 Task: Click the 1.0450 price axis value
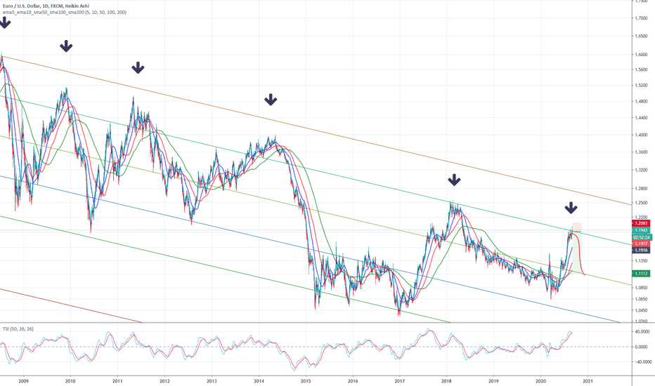coord(641,310)
